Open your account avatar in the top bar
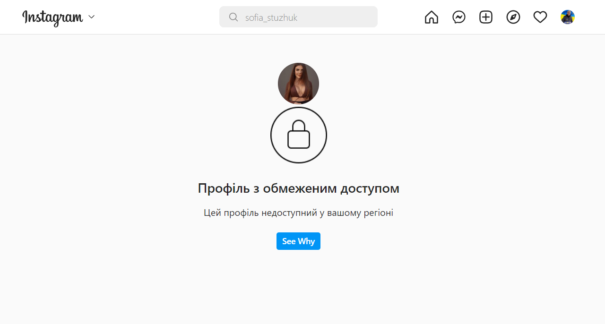 pyautogui.click(x=568, y=17)
